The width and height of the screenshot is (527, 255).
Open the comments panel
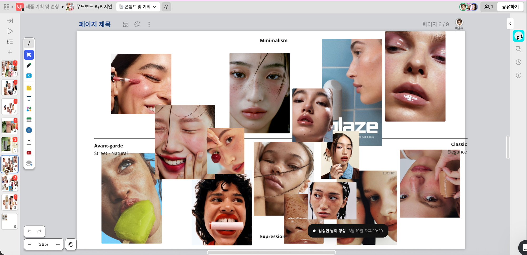[x=518, y=49]
